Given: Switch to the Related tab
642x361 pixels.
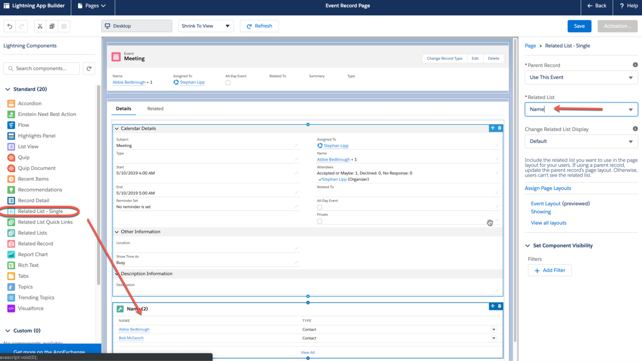Looking at the screenshot, I should 155,109.
